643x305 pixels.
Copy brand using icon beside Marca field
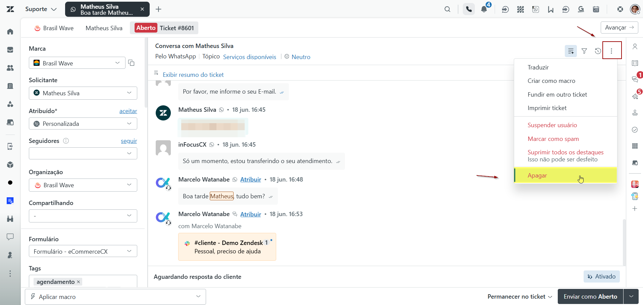[x=131, y=63]
